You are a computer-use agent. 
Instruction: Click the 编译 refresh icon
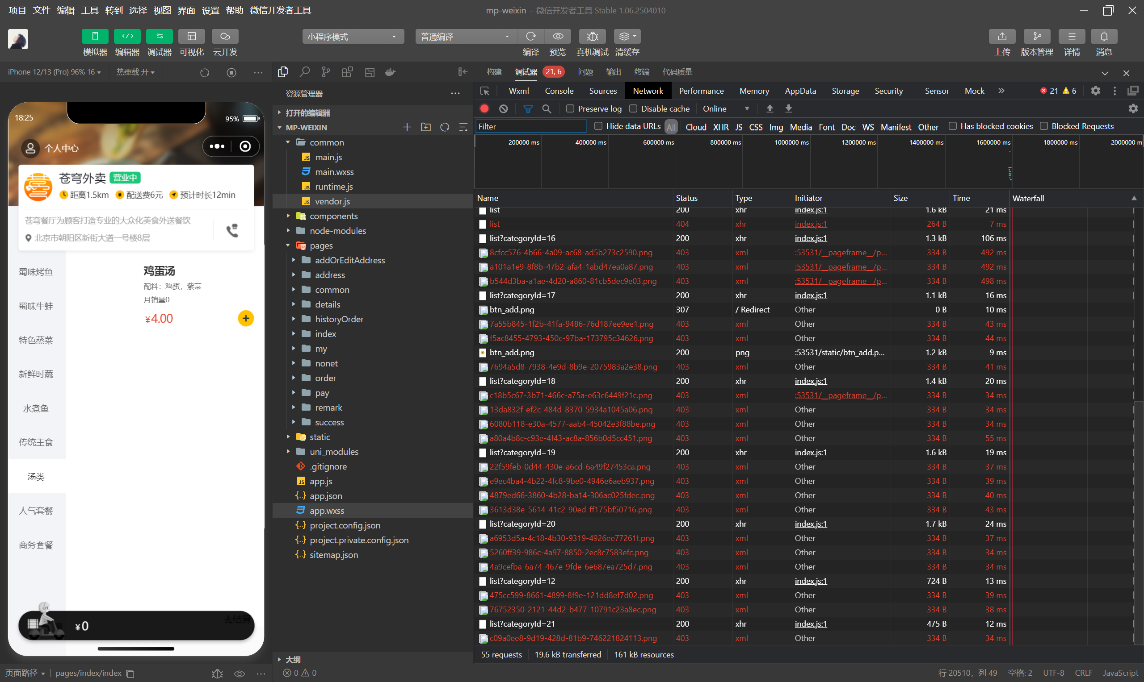coord(530,36)
